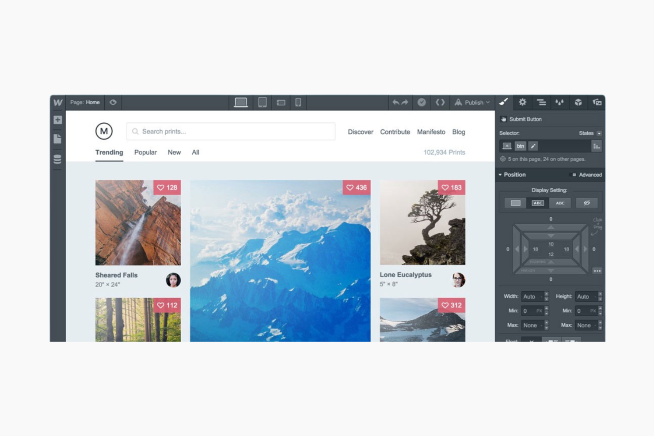Screen dimensions: 654x436
Task: Switch to the Popular tab
Action: pos(145,152)
